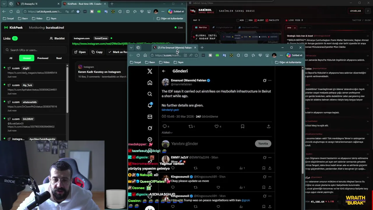Viewport: 373px width, 210px height.
Task: Open MAP panel menu in Savaş Odası
Action: (199, 20)
